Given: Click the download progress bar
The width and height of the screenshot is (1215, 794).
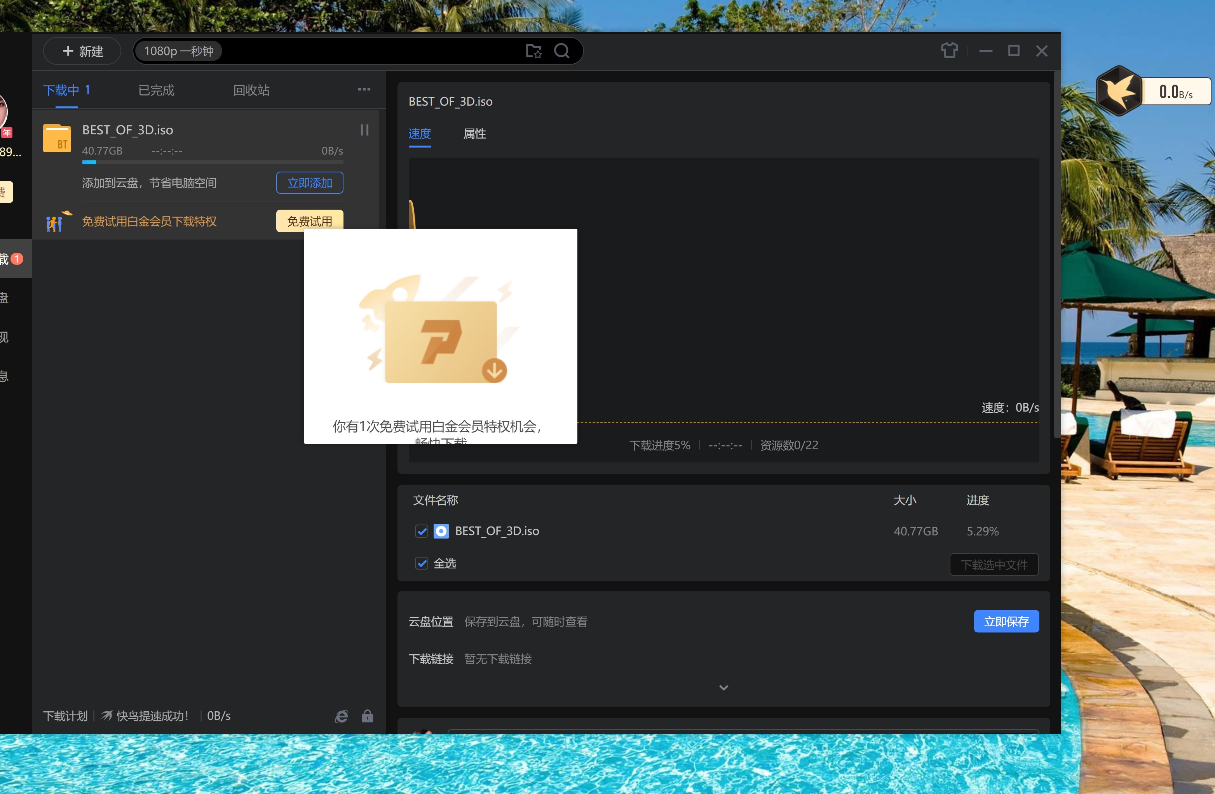Looking at the screenshot, I should tap(213, 162).
